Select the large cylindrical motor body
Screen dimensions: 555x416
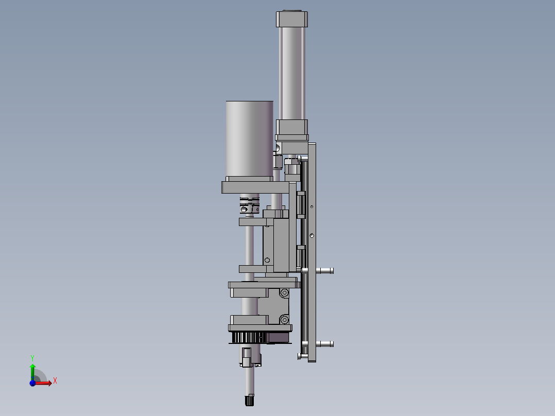pyautogui.click(x=249, y=138)
